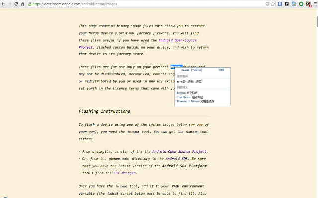Open the S extension with red badge
This screenshot has height=198, width=318.
(309, 4)
